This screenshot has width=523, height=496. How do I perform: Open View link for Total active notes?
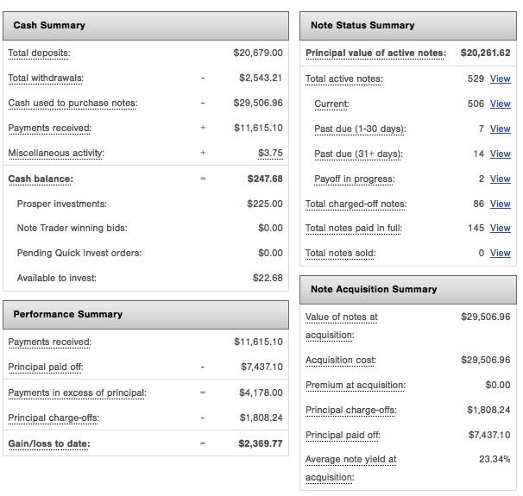click(500, 78)
